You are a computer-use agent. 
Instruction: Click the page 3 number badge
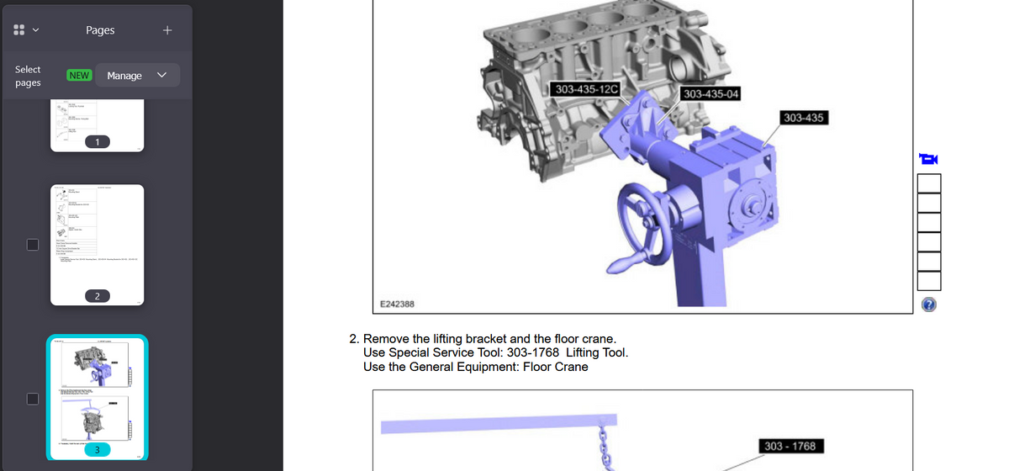point(98,450)
